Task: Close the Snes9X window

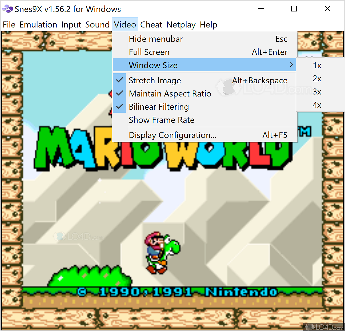Action: coord(328,9)
